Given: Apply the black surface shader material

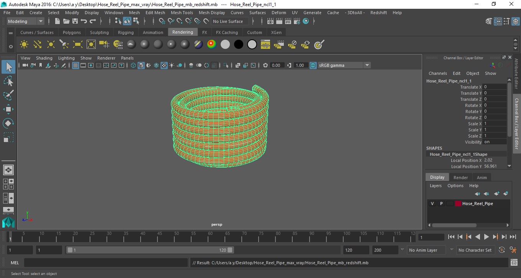Looking at the screenshot, I should coord(238,45).
